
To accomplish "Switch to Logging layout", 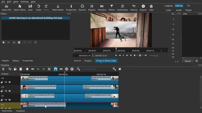I will pos(168,6).
